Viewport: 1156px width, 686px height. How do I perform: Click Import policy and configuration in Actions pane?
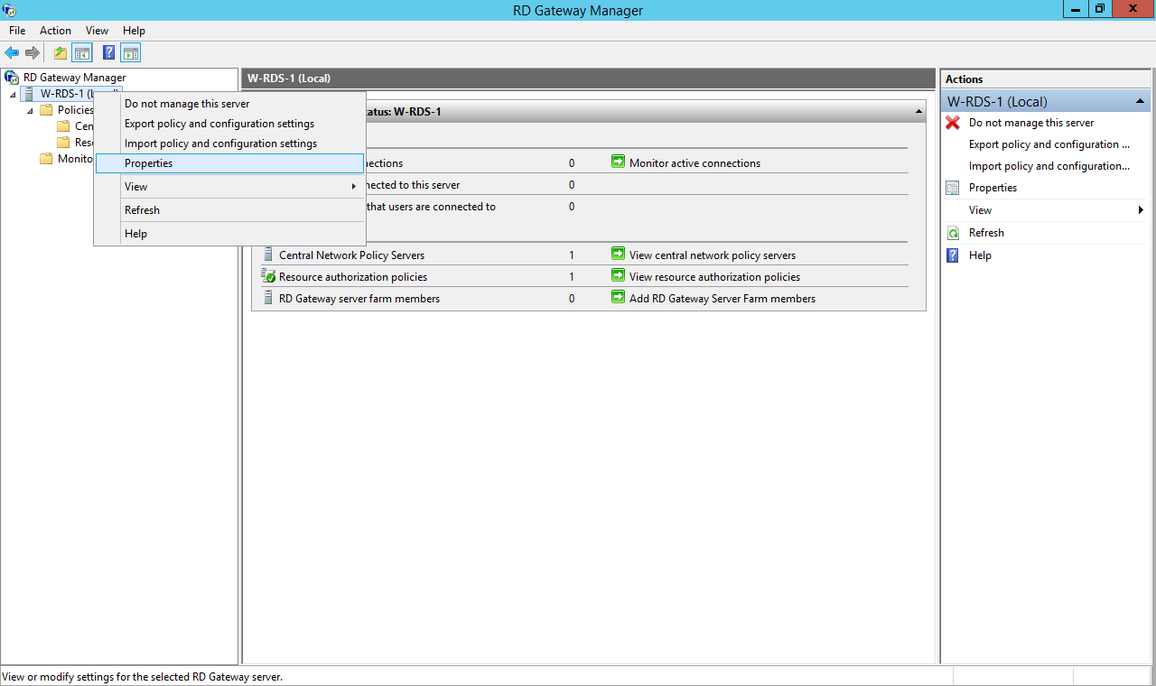[1049, 166]
